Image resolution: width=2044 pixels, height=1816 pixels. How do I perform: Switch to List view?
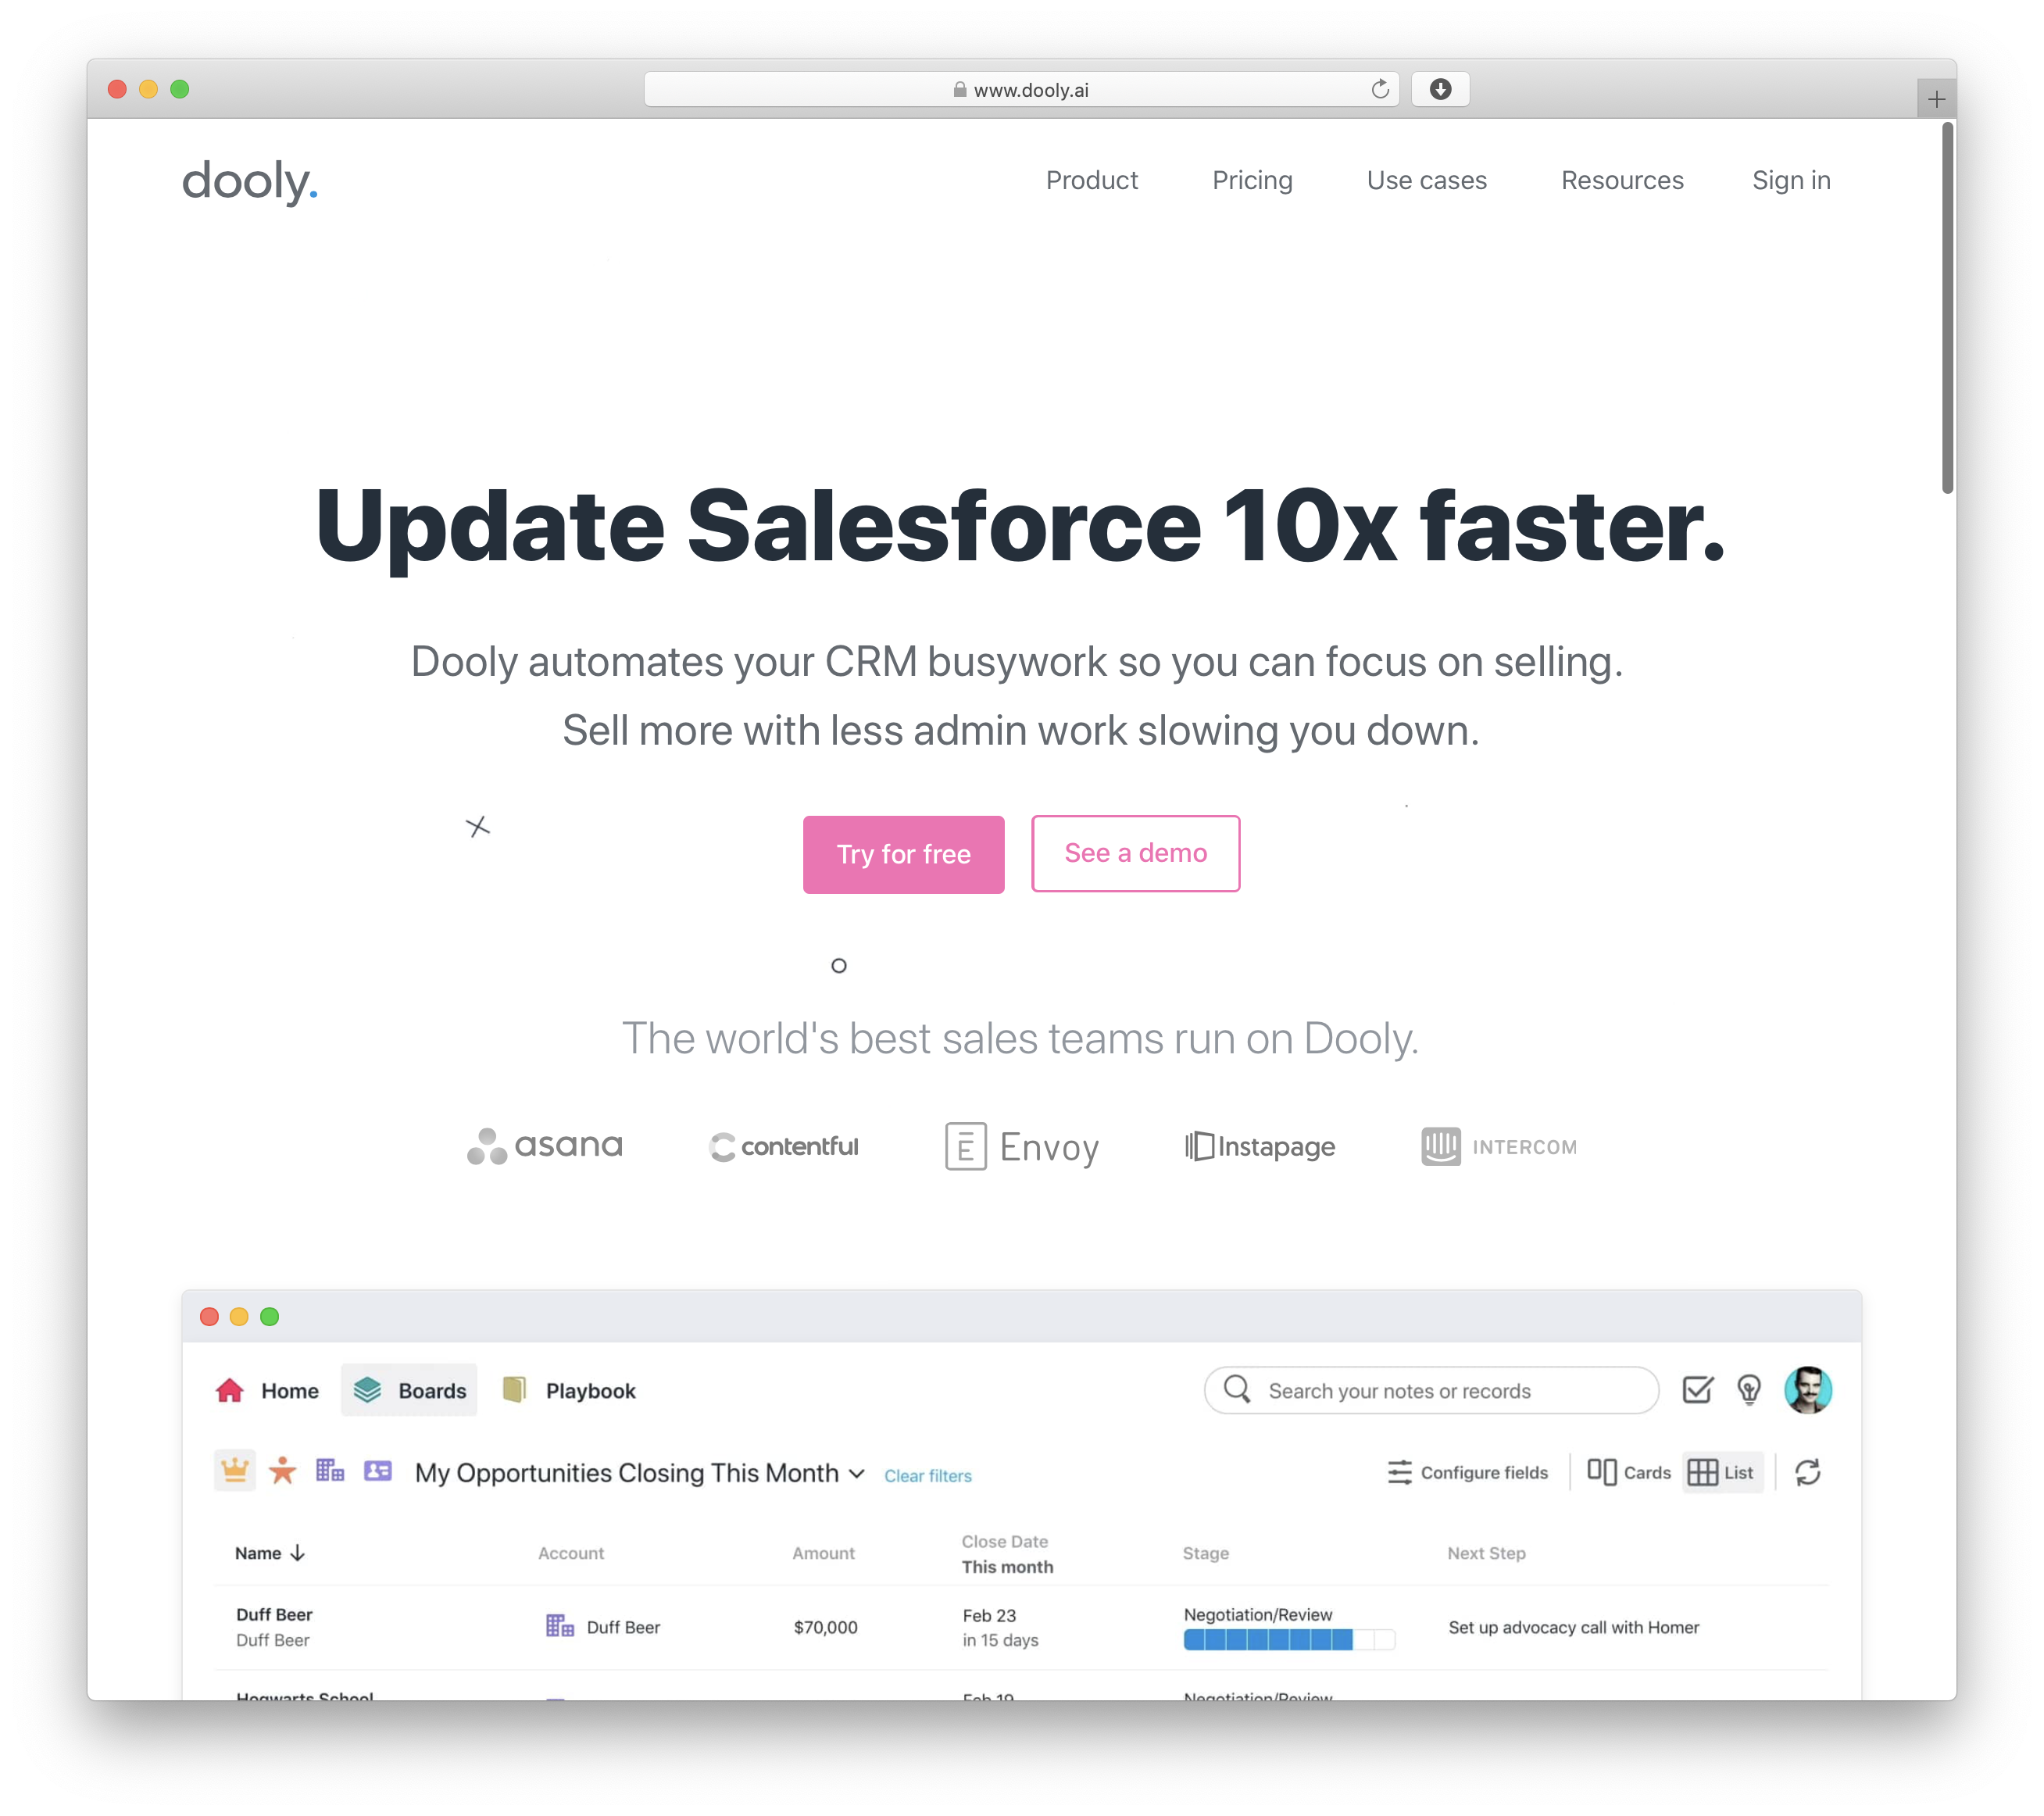(1721, 1472)
